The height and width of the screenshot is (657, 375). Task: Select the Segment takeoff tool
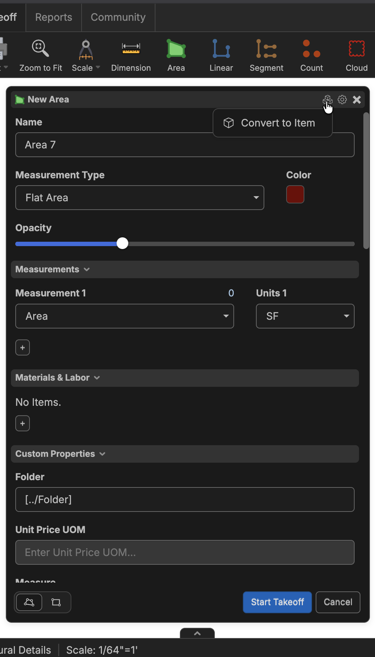266,55
